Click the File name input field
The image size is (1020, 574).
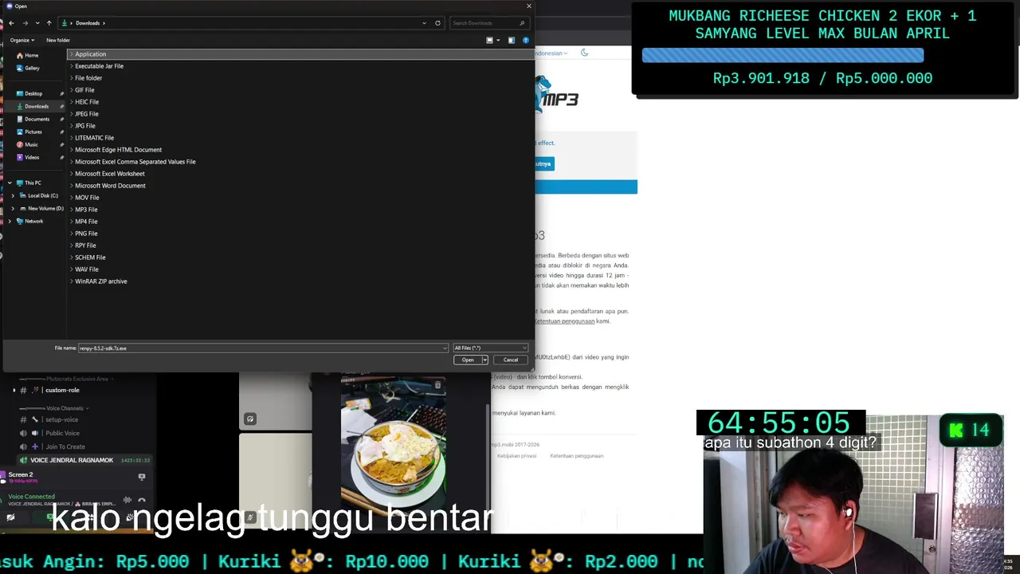pyautogui.click(x=263, y=348)
